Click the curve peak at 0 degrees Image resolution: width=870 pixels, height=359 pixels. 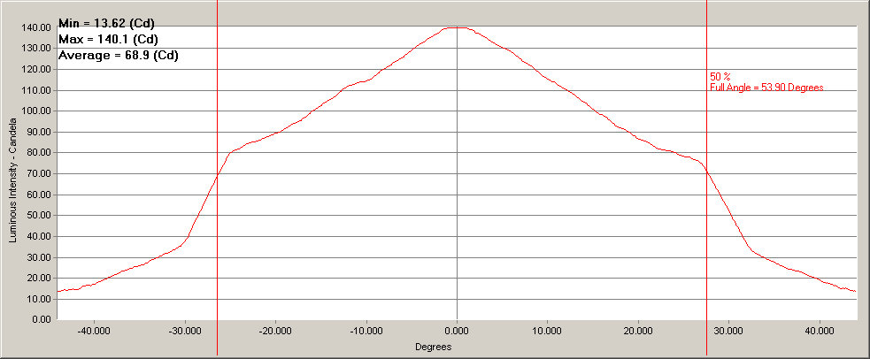456,27
